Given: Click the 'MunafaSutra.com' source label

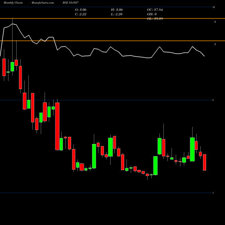Looking at the screenshot, I should pyautogui.click(x=43, y=3).
